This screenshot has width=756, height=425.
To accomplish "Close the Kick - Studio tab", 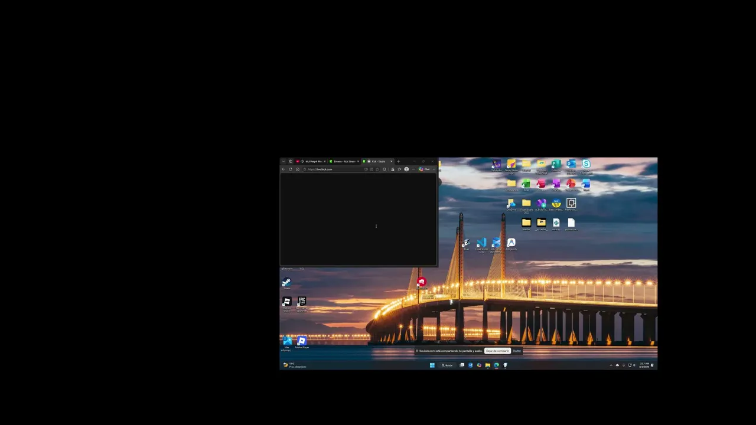I will pos(391,161).
